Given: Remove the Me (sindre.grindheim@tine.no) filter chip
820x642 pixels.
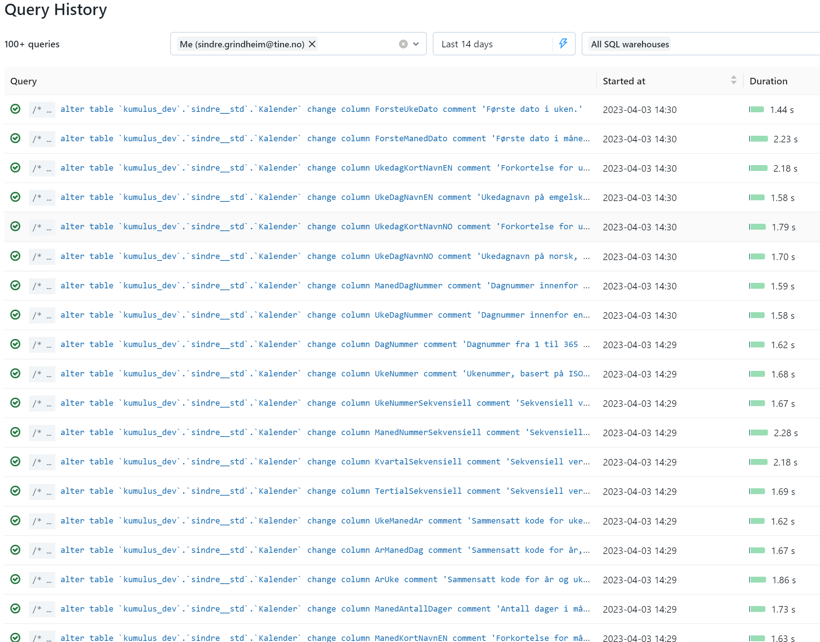Looking at the screenshot, I should pos(312,44).
